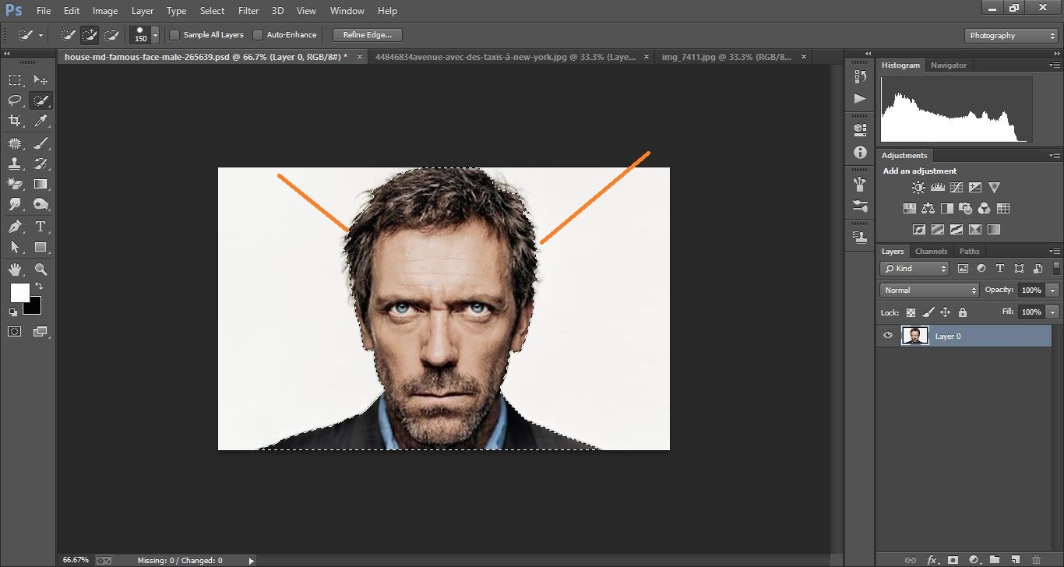1064x567 pixels.
Task: Select the Crop tool
Action: coord(16,121)
